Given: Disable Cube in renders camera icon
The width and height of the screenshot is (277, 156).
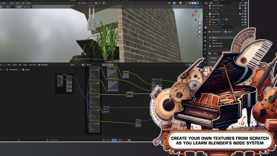Looking at the screenshot, I should coord(245,22).
